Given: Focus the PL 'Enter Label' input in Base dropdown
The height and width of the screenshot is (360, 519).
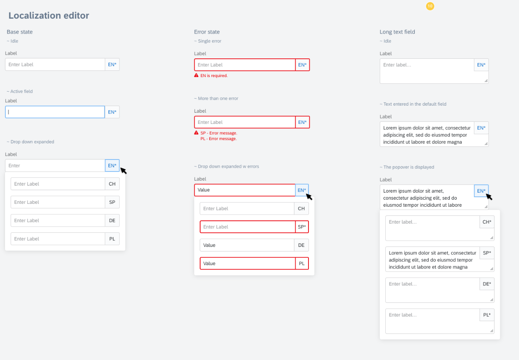Looking at the screenshot, I should [58, 239].
